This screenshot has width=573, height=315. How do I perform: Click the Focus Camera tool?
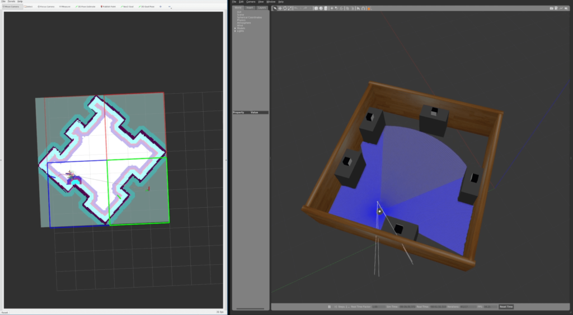(46, 7)
